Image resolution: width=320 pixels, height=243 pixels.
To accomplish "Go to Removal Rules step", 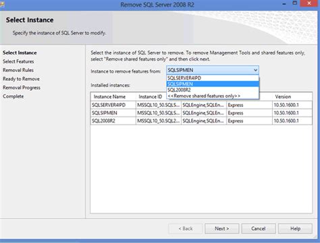I will pos(18,70).
